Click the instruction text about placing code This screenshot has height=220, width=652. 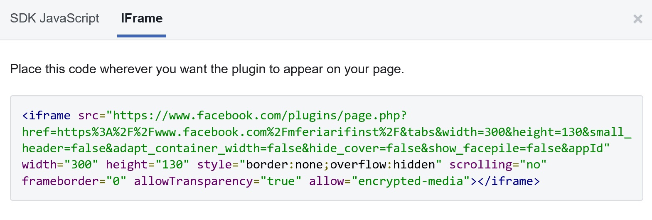pos(207,69)
